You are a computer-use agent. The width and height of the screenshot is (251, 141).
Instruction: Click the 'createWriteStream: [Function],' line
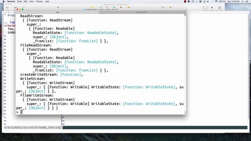(51, 74)
